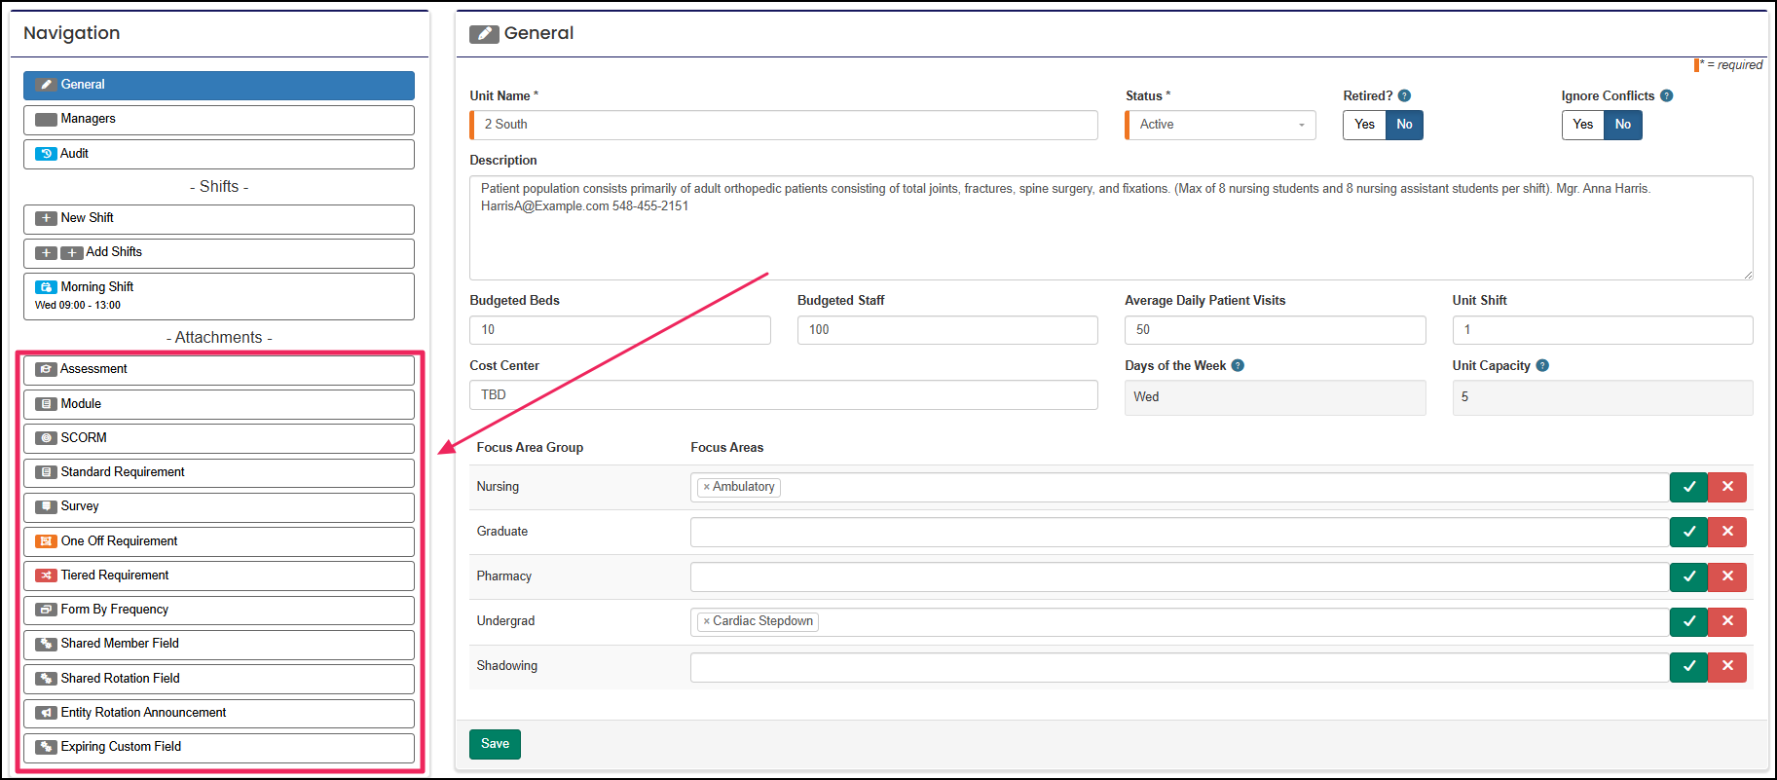1777x780 pixels.
Task: Open the Graduate focus areas selector
Action: [1179, 532]
